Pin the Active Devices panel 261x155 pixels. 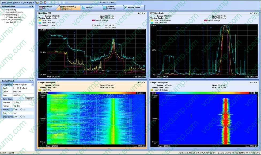coord(30,6)
